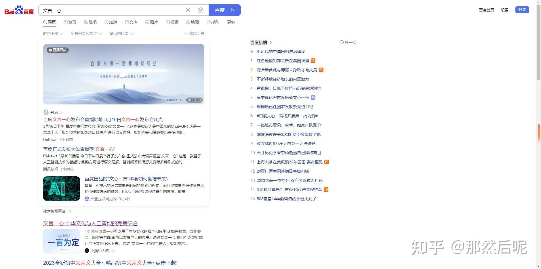The width and height of the screenshot is (541, 269).
Task: Open hot topic 503寝室14年前留信的学姐找到了
Action: tap(286, 199)
